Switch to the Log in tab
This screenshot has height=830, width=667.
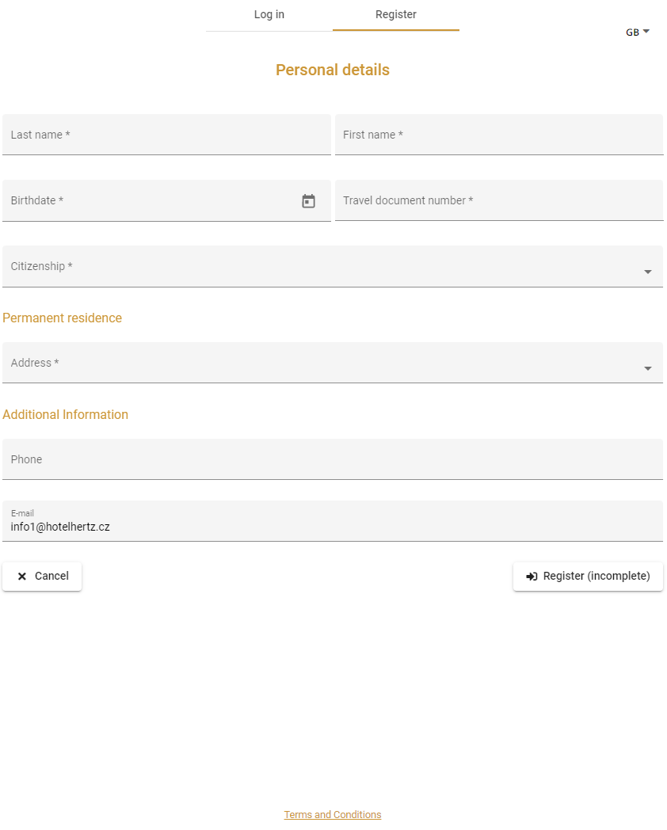coord(269,15)
